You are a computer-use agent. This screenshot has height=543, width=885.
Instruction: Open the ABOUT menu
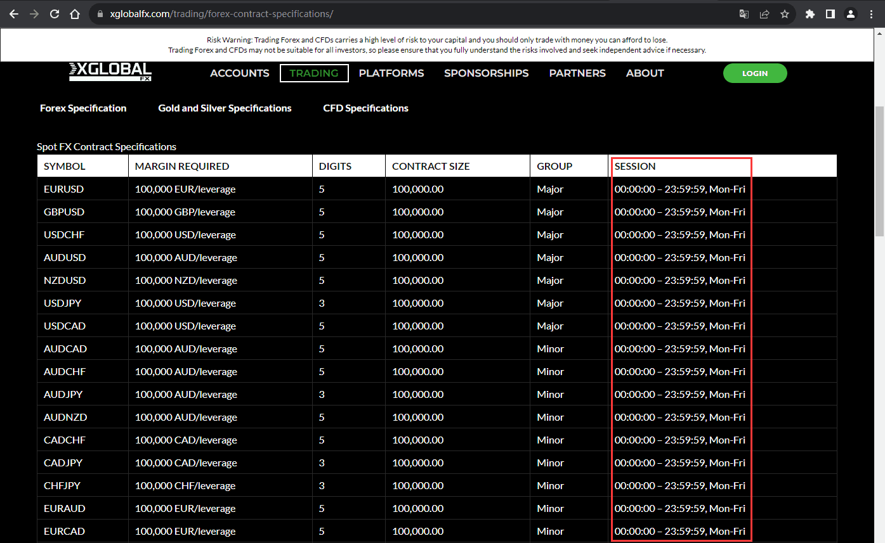pos(645,73)
